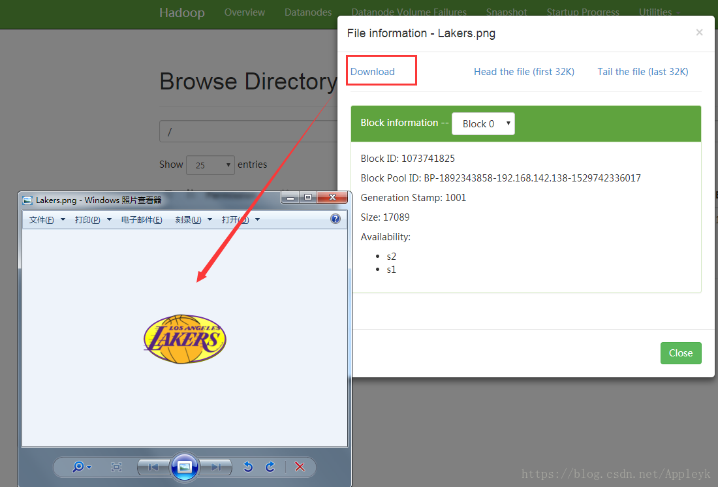
Task: Open help icon in photo viewer
Action: (336, 219)
